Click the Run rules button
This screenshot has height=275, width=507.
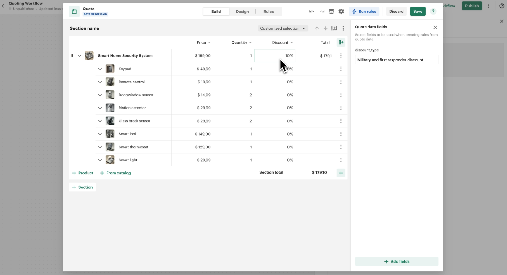364,12
